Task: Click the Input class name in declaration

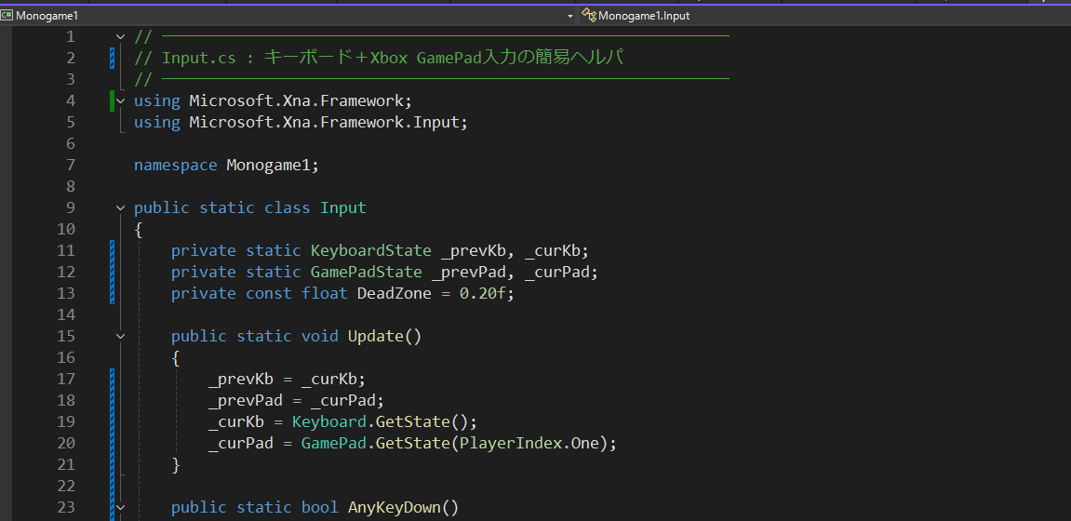Action: click(x=343, y=207)
